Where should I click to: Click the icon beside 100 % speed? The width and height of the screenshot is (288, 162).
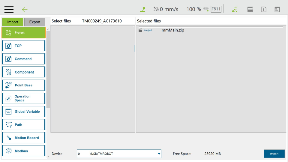206,9
